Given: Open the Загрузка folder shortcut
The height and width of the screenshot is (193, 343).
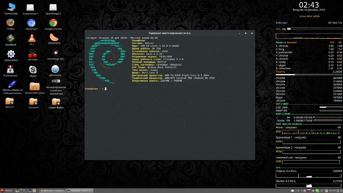Looking at the screenshot, I should (33, 101).
